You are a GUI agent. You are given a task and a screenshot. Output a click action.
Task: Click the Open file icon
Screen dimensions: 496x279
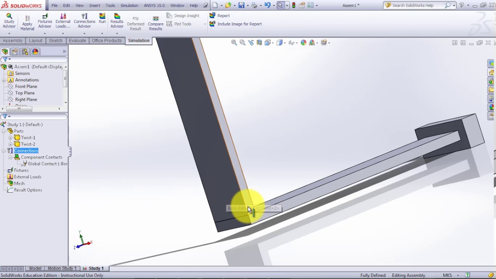(228, 5)
